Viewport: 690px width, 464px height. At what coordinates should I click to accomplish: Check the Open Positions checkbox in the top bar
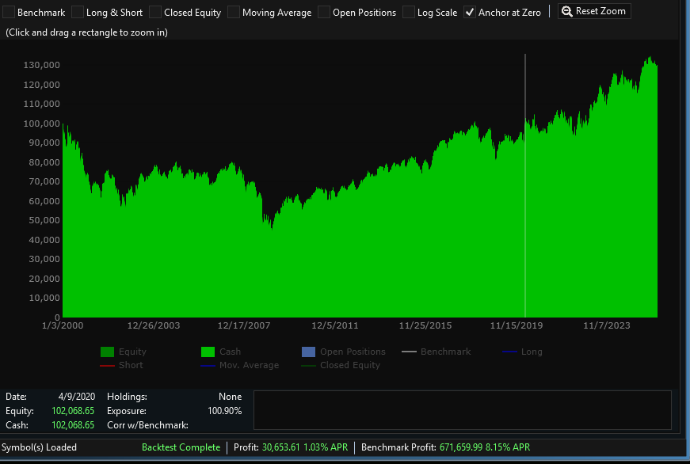point(324,13)
